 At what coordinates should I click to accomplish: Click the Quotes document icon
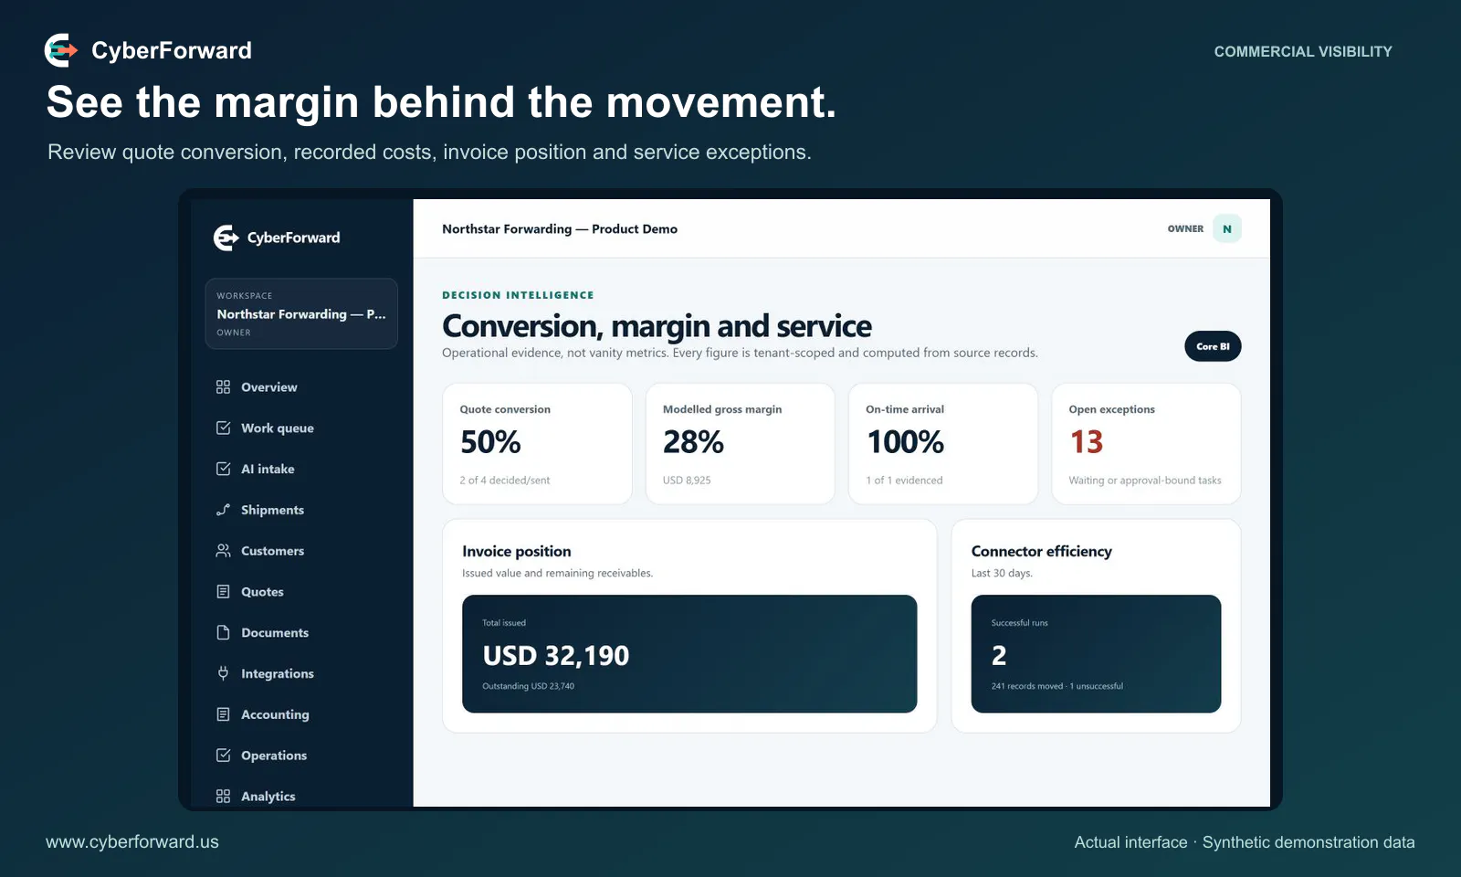coord(223,591)
